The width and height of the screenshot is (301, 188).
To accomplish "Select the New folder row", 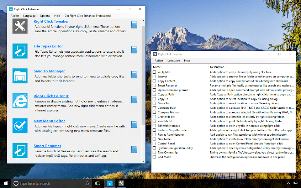I will [224, 139].
